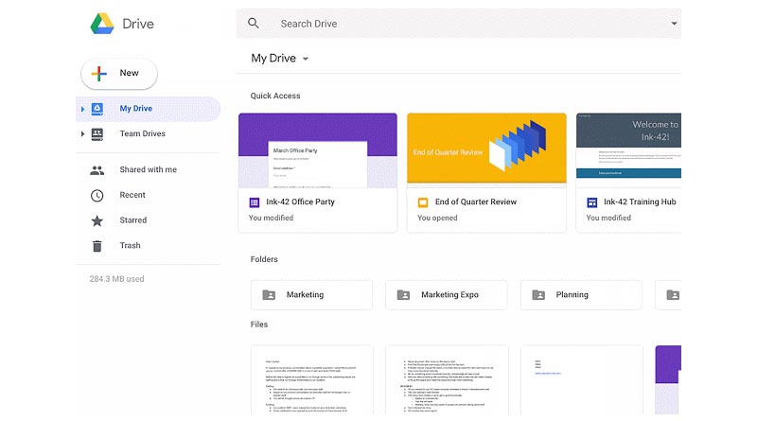Open the third document thumbnail with blue link
This screenshot has width=757, height=421.
coord(582,380)
